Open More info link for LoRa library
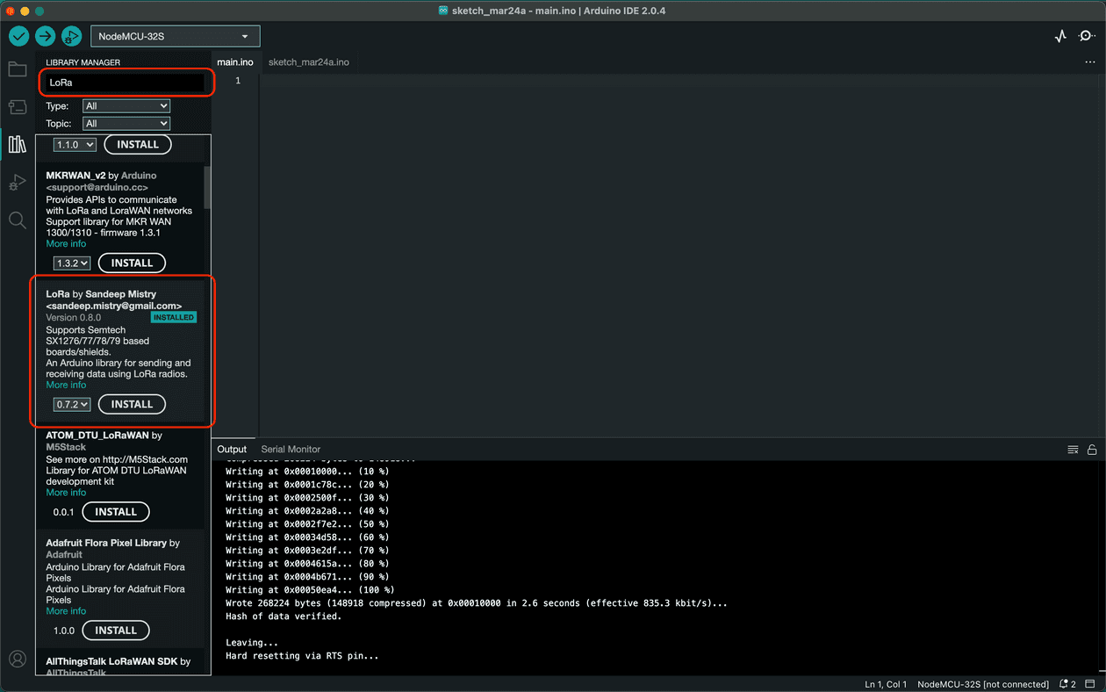Screen dimensions: 1106x692 66,385
